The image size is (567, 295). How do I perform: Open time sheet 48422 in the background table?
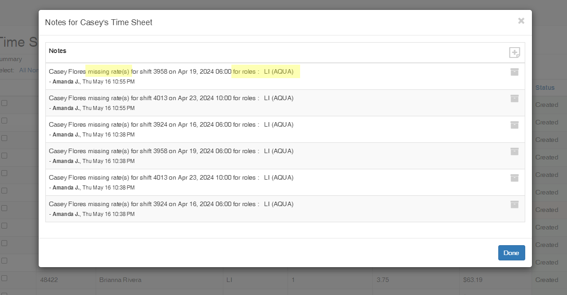point(49,280)
